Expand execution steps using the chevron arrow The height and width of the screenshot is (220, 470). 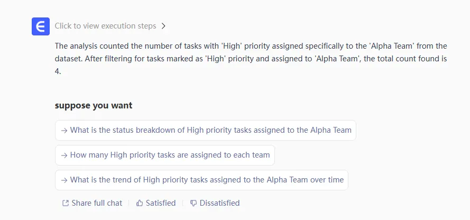(x=164, y=26)
